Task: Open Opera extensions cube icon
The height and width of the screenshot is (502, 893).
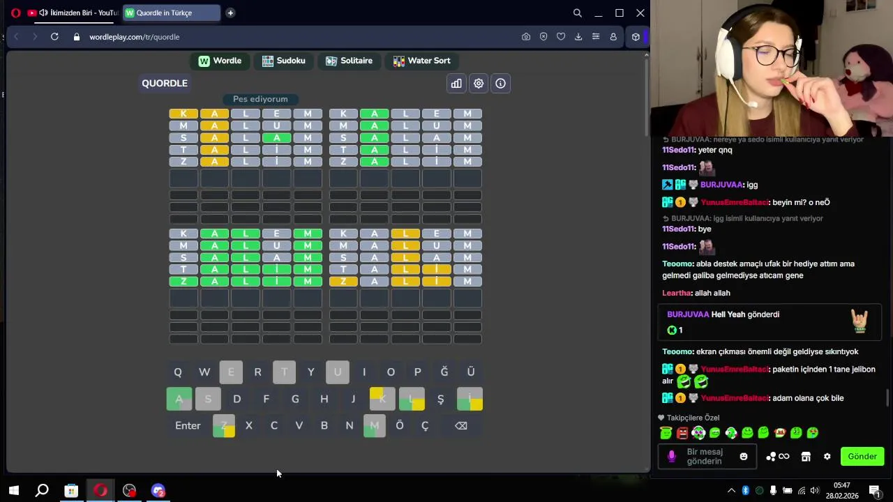Action: point(636,37)
